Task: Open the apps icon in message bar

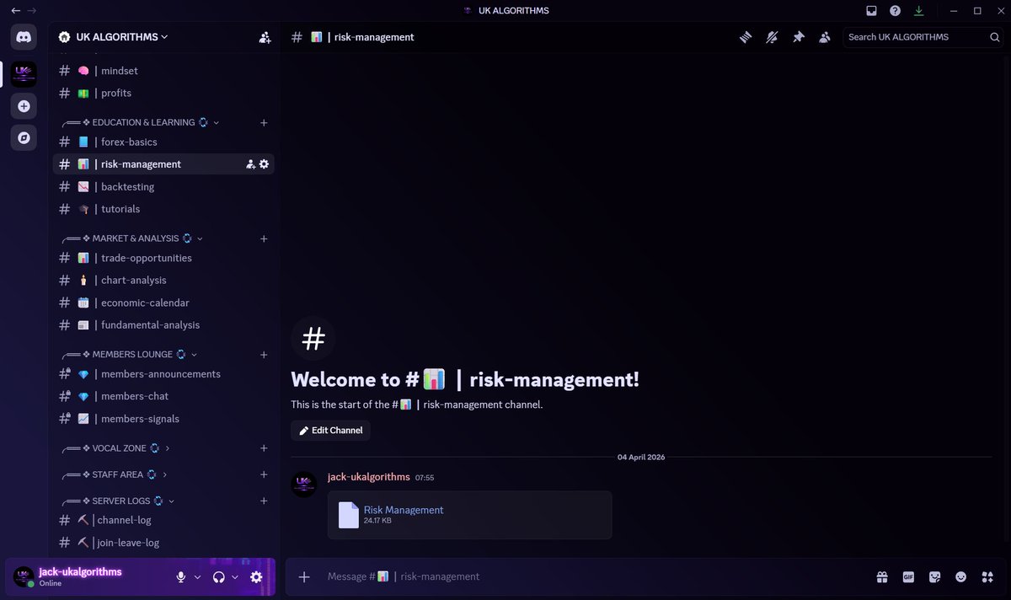Action: [x=987, y=577]
